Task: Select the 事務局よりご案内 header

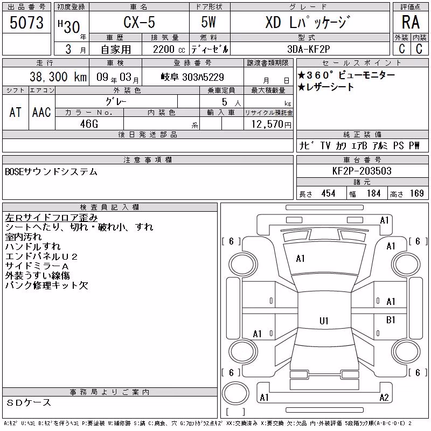Action: pyautogui.click(x=110, y=392)
